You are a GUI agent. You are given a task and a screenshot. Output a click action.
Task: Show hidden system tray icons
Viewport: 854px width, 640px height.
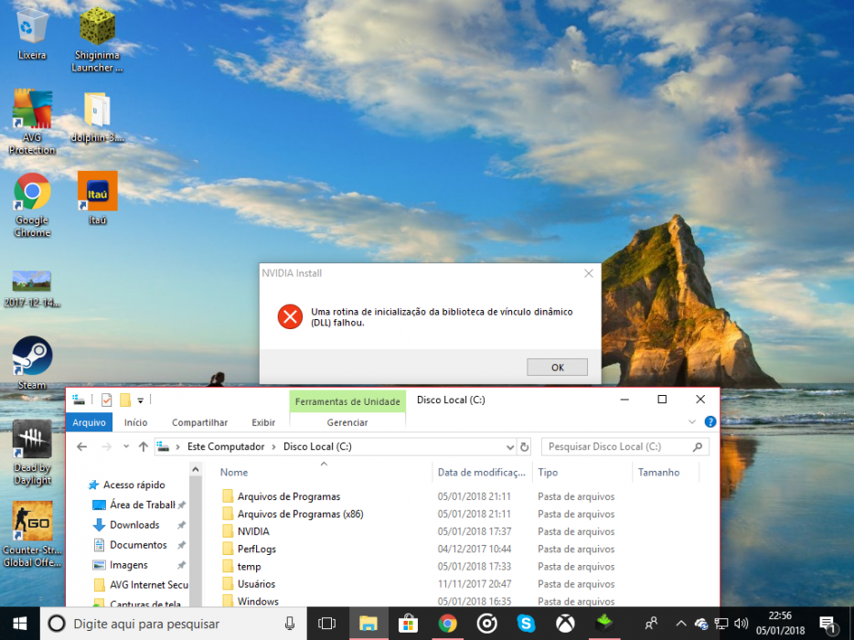coord(681,624)
